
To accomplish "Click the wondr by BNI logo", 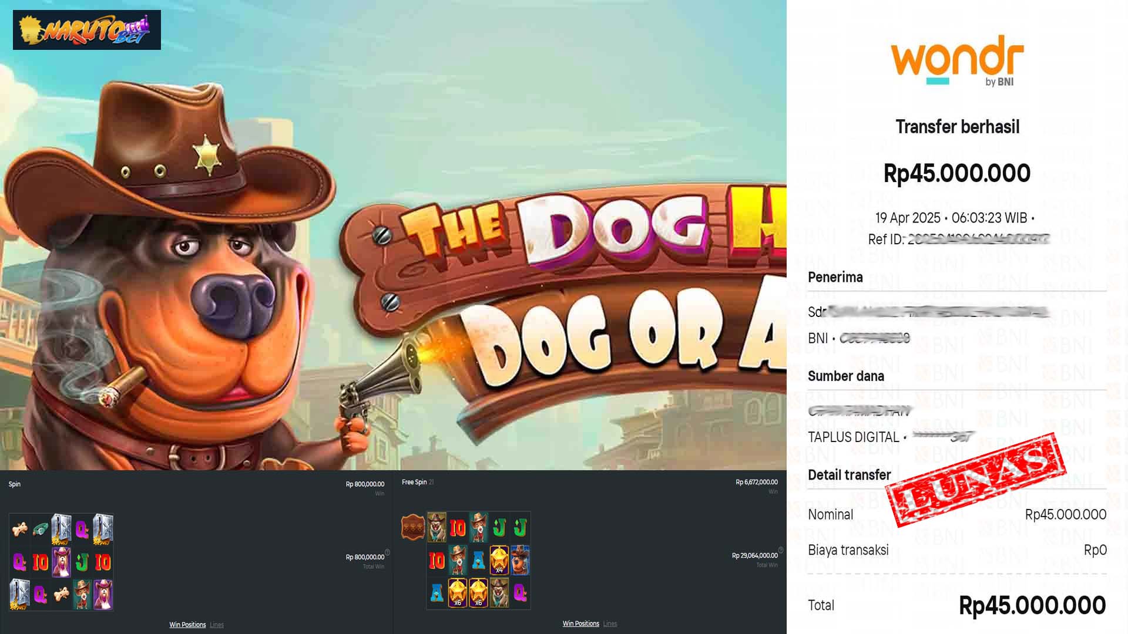I will (957, 60).
